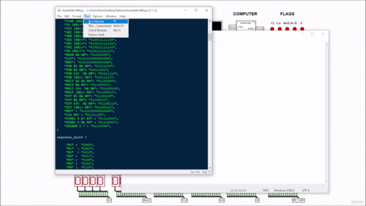
Task: Open Python Shell from Run menu
Action: 106,35
